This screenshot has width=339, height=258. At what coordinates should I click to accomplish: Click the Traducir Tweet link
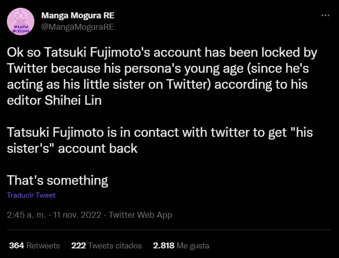click(x=31, y=195)
